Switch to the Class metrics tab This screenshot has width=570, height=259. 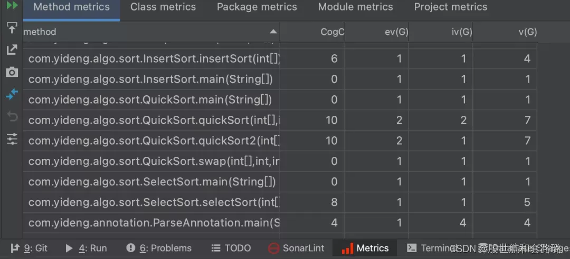[163, 7]
